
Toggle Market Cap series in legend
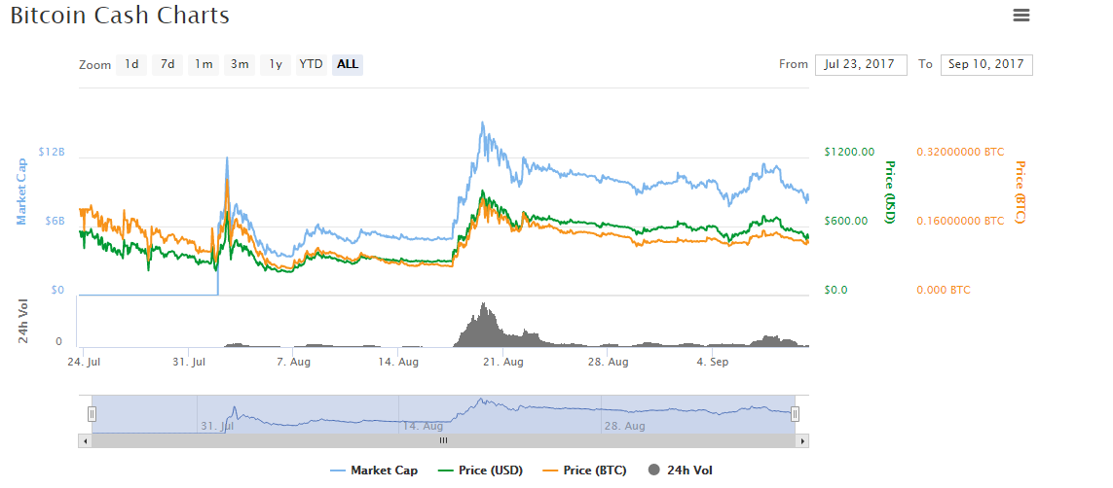point(374,471)
